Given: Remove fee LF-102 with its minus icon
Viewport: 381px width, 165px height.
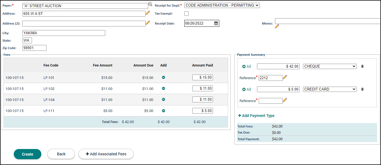Looking at the screenshot, I should [x=163, y=89].
